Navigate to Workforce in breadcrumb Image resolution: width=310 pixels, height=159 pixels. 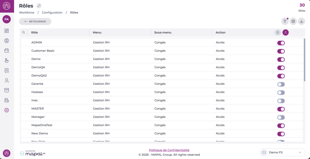point(27,13)
